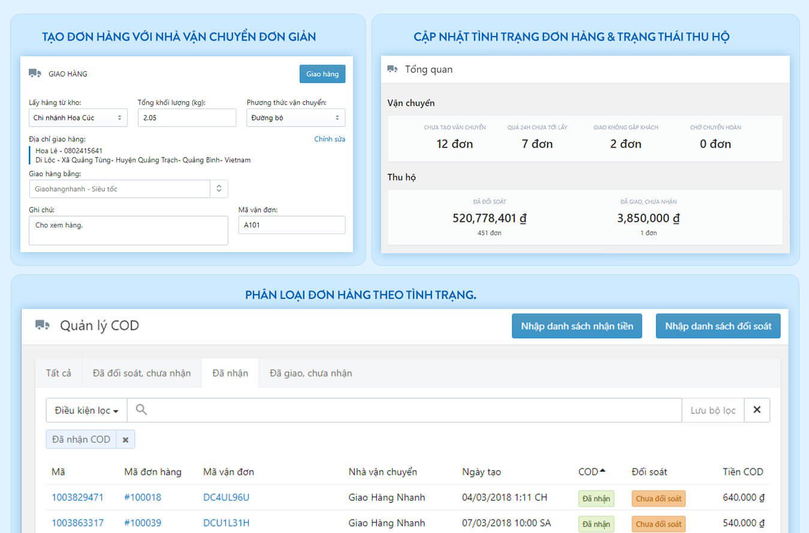The image size is (809, 533).
Task: Expand the Phương thức vận chuyển dropdown
Action: (x=295, y=118)
